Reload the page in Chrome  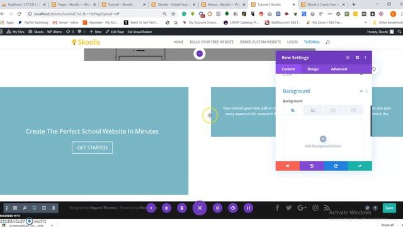click(x=20, y=14)
